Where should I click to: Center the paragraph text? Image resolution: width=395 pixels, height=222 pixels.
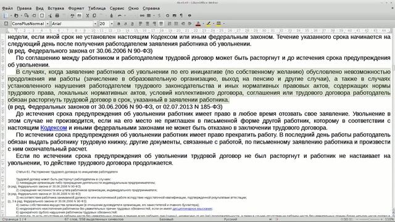(x=148, y=23)
